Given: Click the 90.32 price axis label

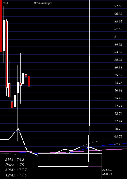Looking at the screenshot, I should tap(118, 14).
